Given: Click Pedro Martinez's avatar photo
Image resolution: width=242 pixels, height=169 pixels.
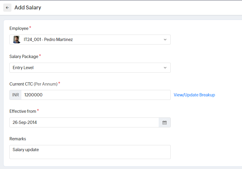Looking at the screenshot, I should [x=17, y=40].
